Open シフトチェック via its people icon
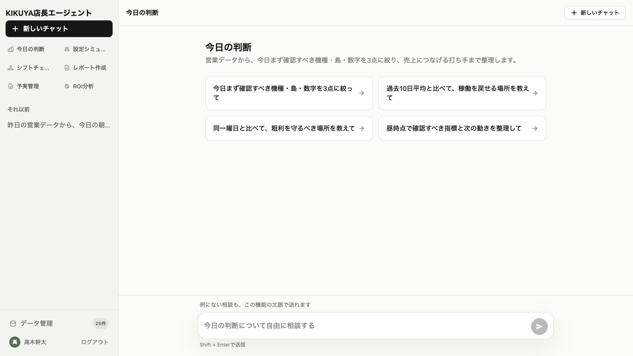Image resolution: width=633 pixels, height=356 pixels. 11,68
